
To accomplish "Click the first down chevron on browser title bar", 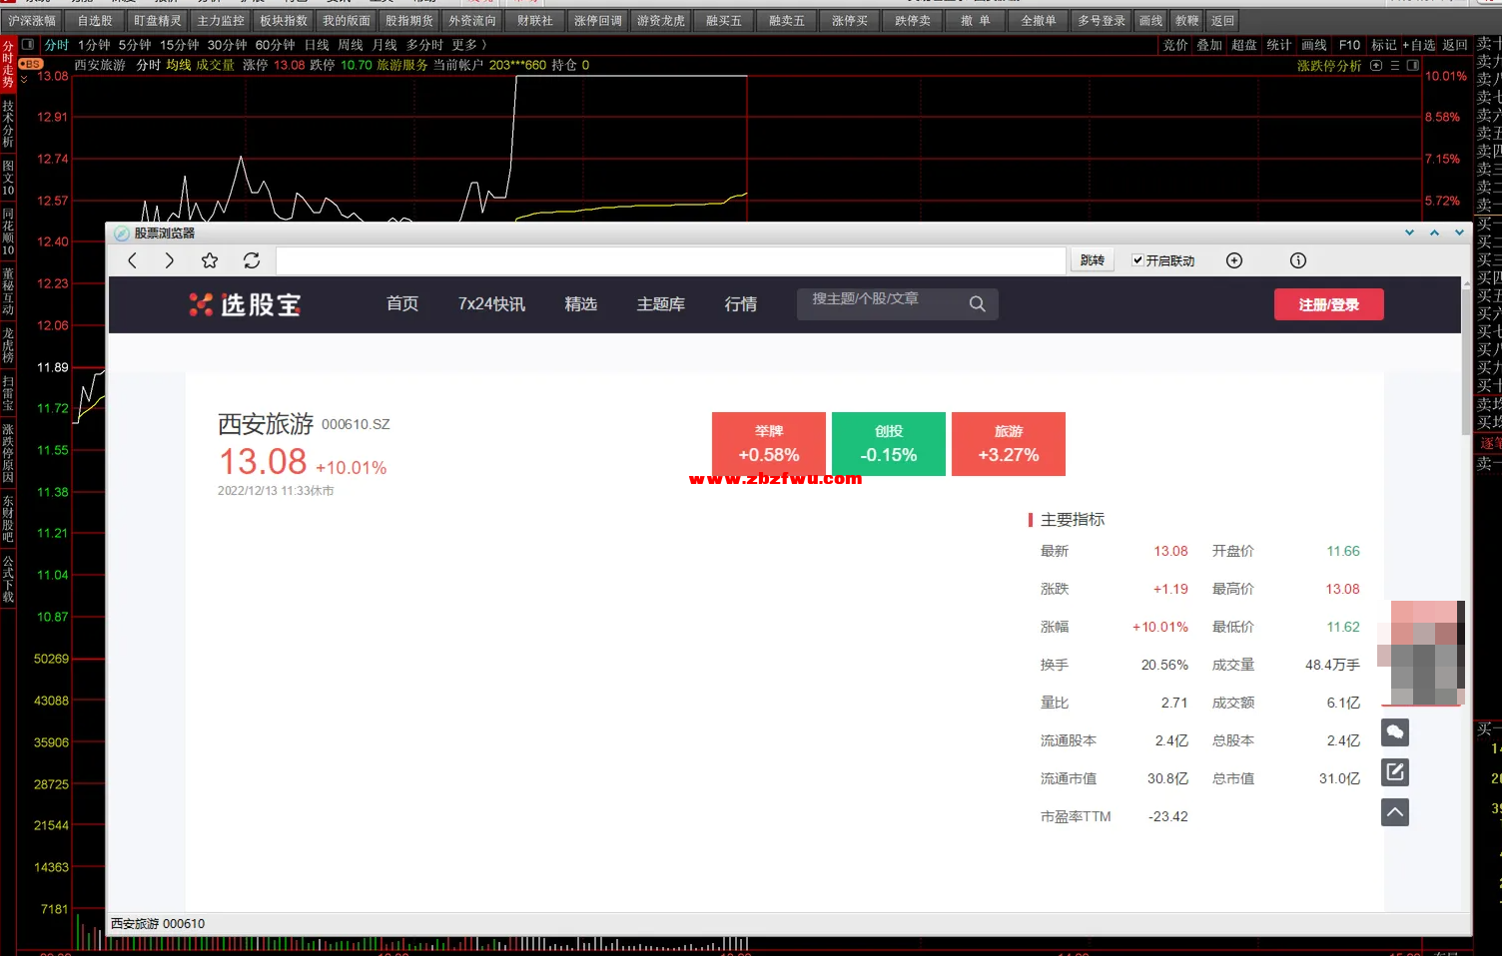I will 1409,233.
